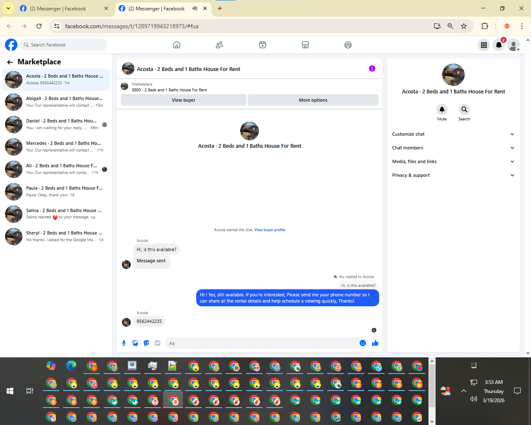Open Ali conversation in list
The width and height of the screenshot is (531, 425).
click(56, 169)
